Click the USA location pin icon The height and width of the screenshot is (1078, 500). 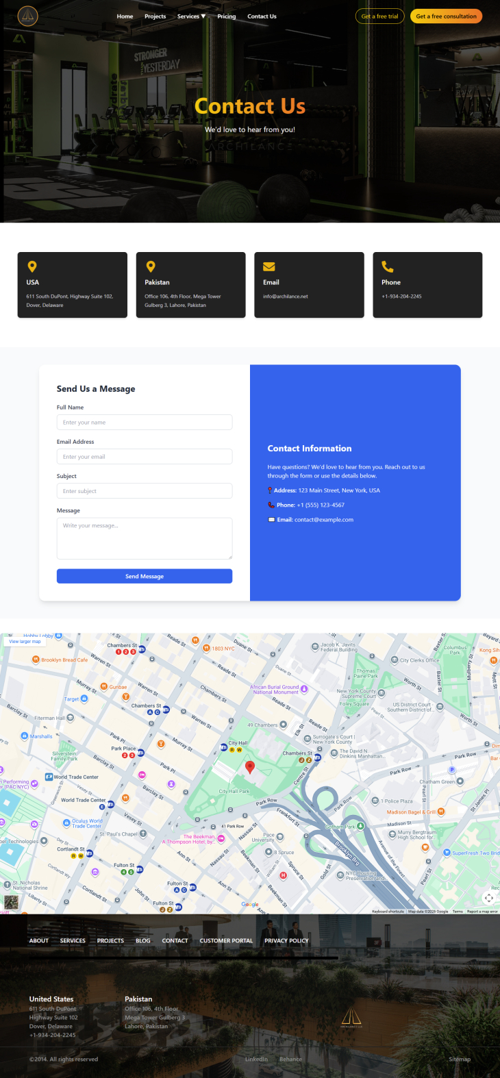tap(32, 266)
